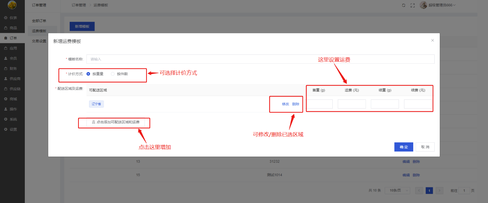Open the 全部订单 menu item
Viewport: 488px width, 203px height.
pyautogui.click(x=39, y=21)
